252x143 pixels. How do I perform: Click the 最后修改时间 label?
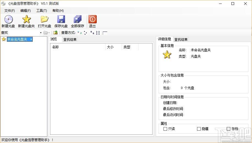(x=174, y=109)
